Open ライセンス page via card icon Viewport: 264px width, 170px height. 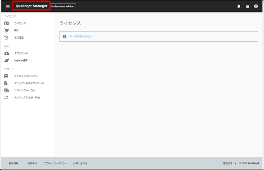7,23
